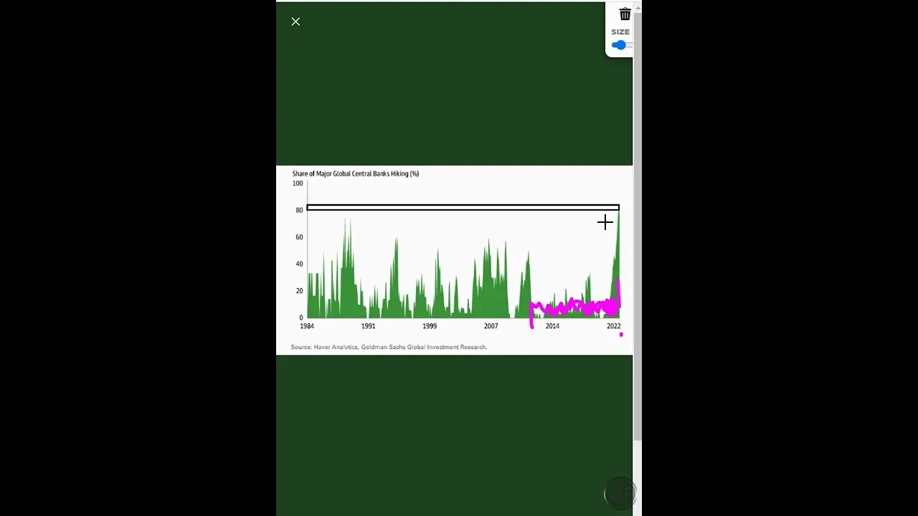This screenshot has height=516, width=918.
Task: Click the 2014 x-axis label
Action: [x=552, y=326]
